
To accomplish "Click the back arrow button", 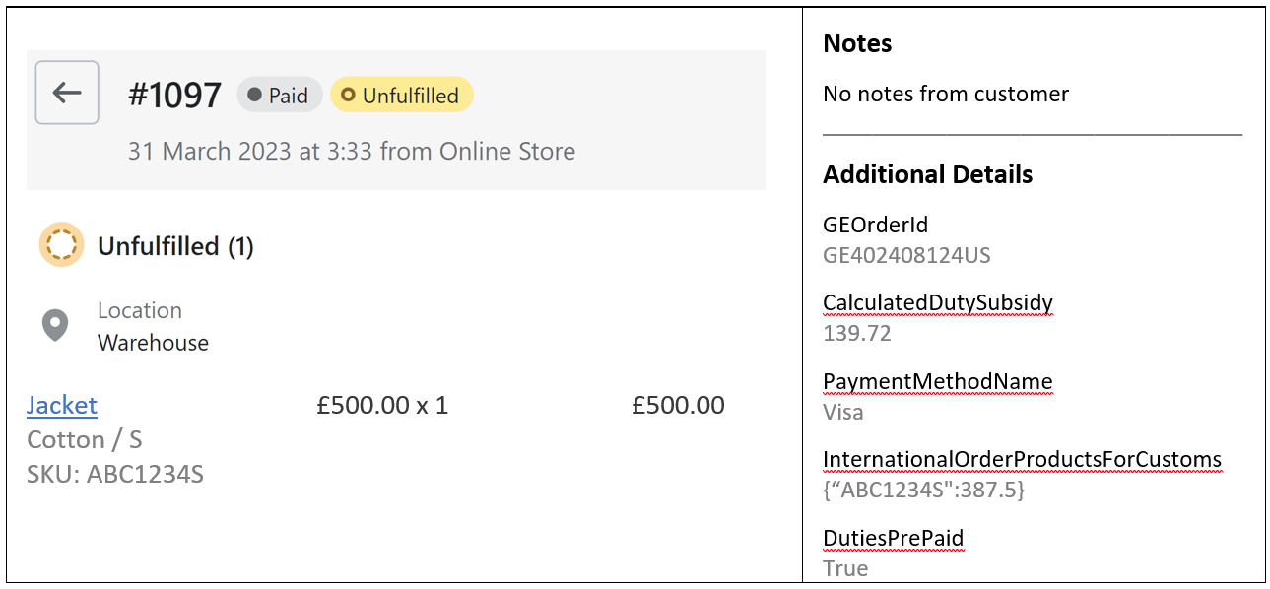I will coord(67,93).
